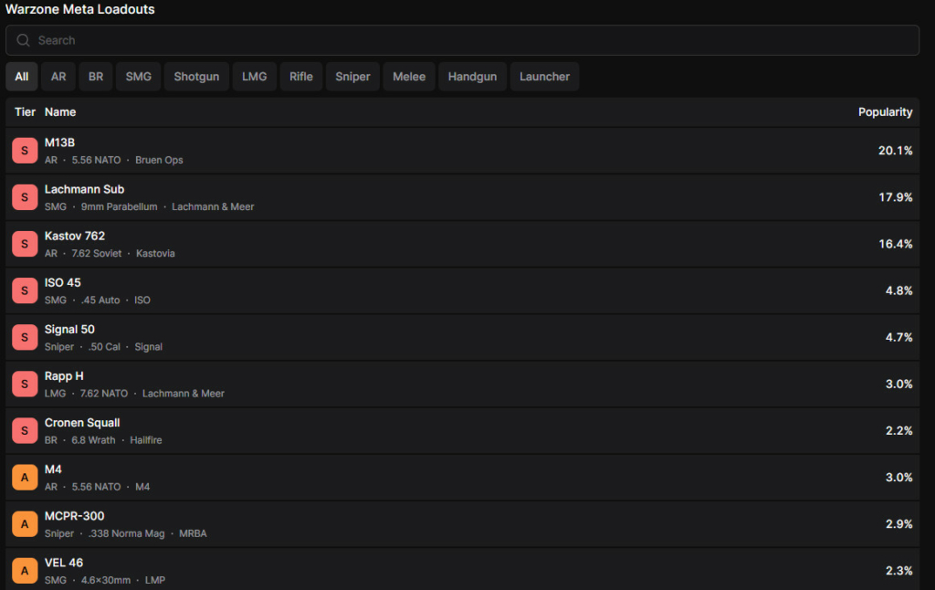Select the S tier badge for Kastov 762
935x590 pixels.
pos(25,244)
